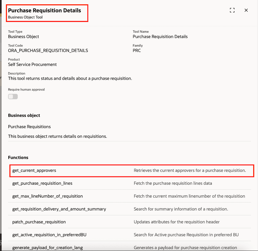Click the fullscreen expand icon
Screen dimensions: 258x251
[232, 10]
